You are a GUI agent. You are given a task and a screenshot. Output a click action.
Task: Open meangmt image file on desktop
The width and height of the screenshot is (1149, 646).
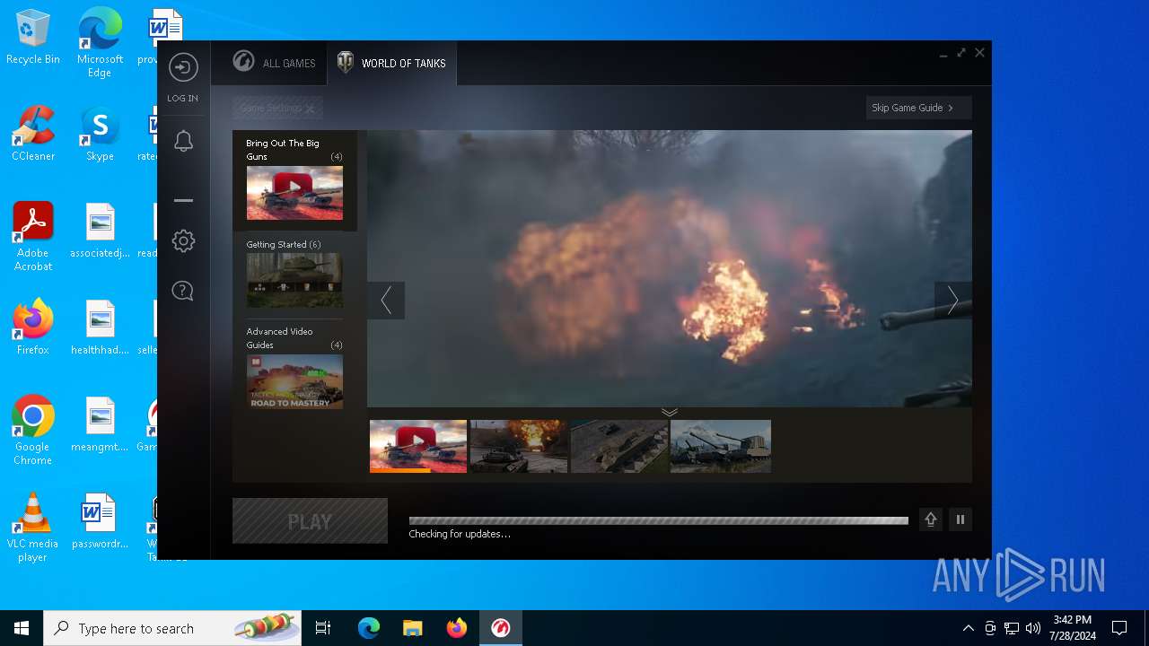[x=100, y=425]
